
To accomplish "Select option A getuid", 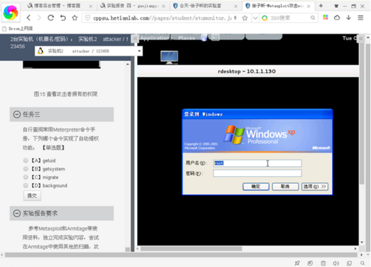I will pyautogui.click(x=26, y=161).
